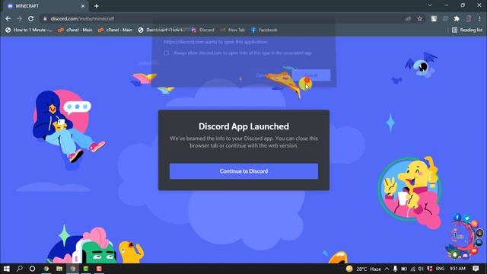Open the Discord bookmark
Screen dimensions: 487x274
point(203,30)
